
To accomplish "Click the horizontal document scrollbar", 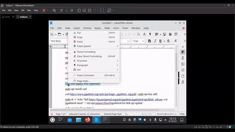I will click(x=104, y=110).
